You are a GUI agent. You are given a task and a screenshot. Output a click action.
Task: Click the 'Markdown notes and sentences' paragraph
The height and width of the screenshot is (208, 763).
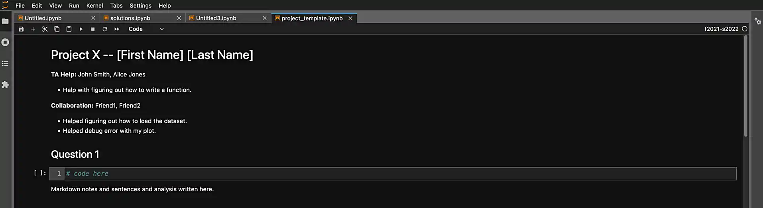point(132,189)
